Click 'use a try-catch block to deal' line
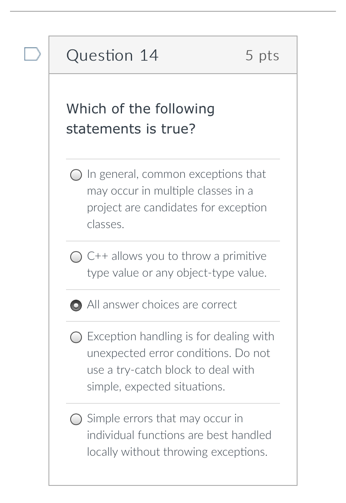The image size is (346, 503). (170, 370)
